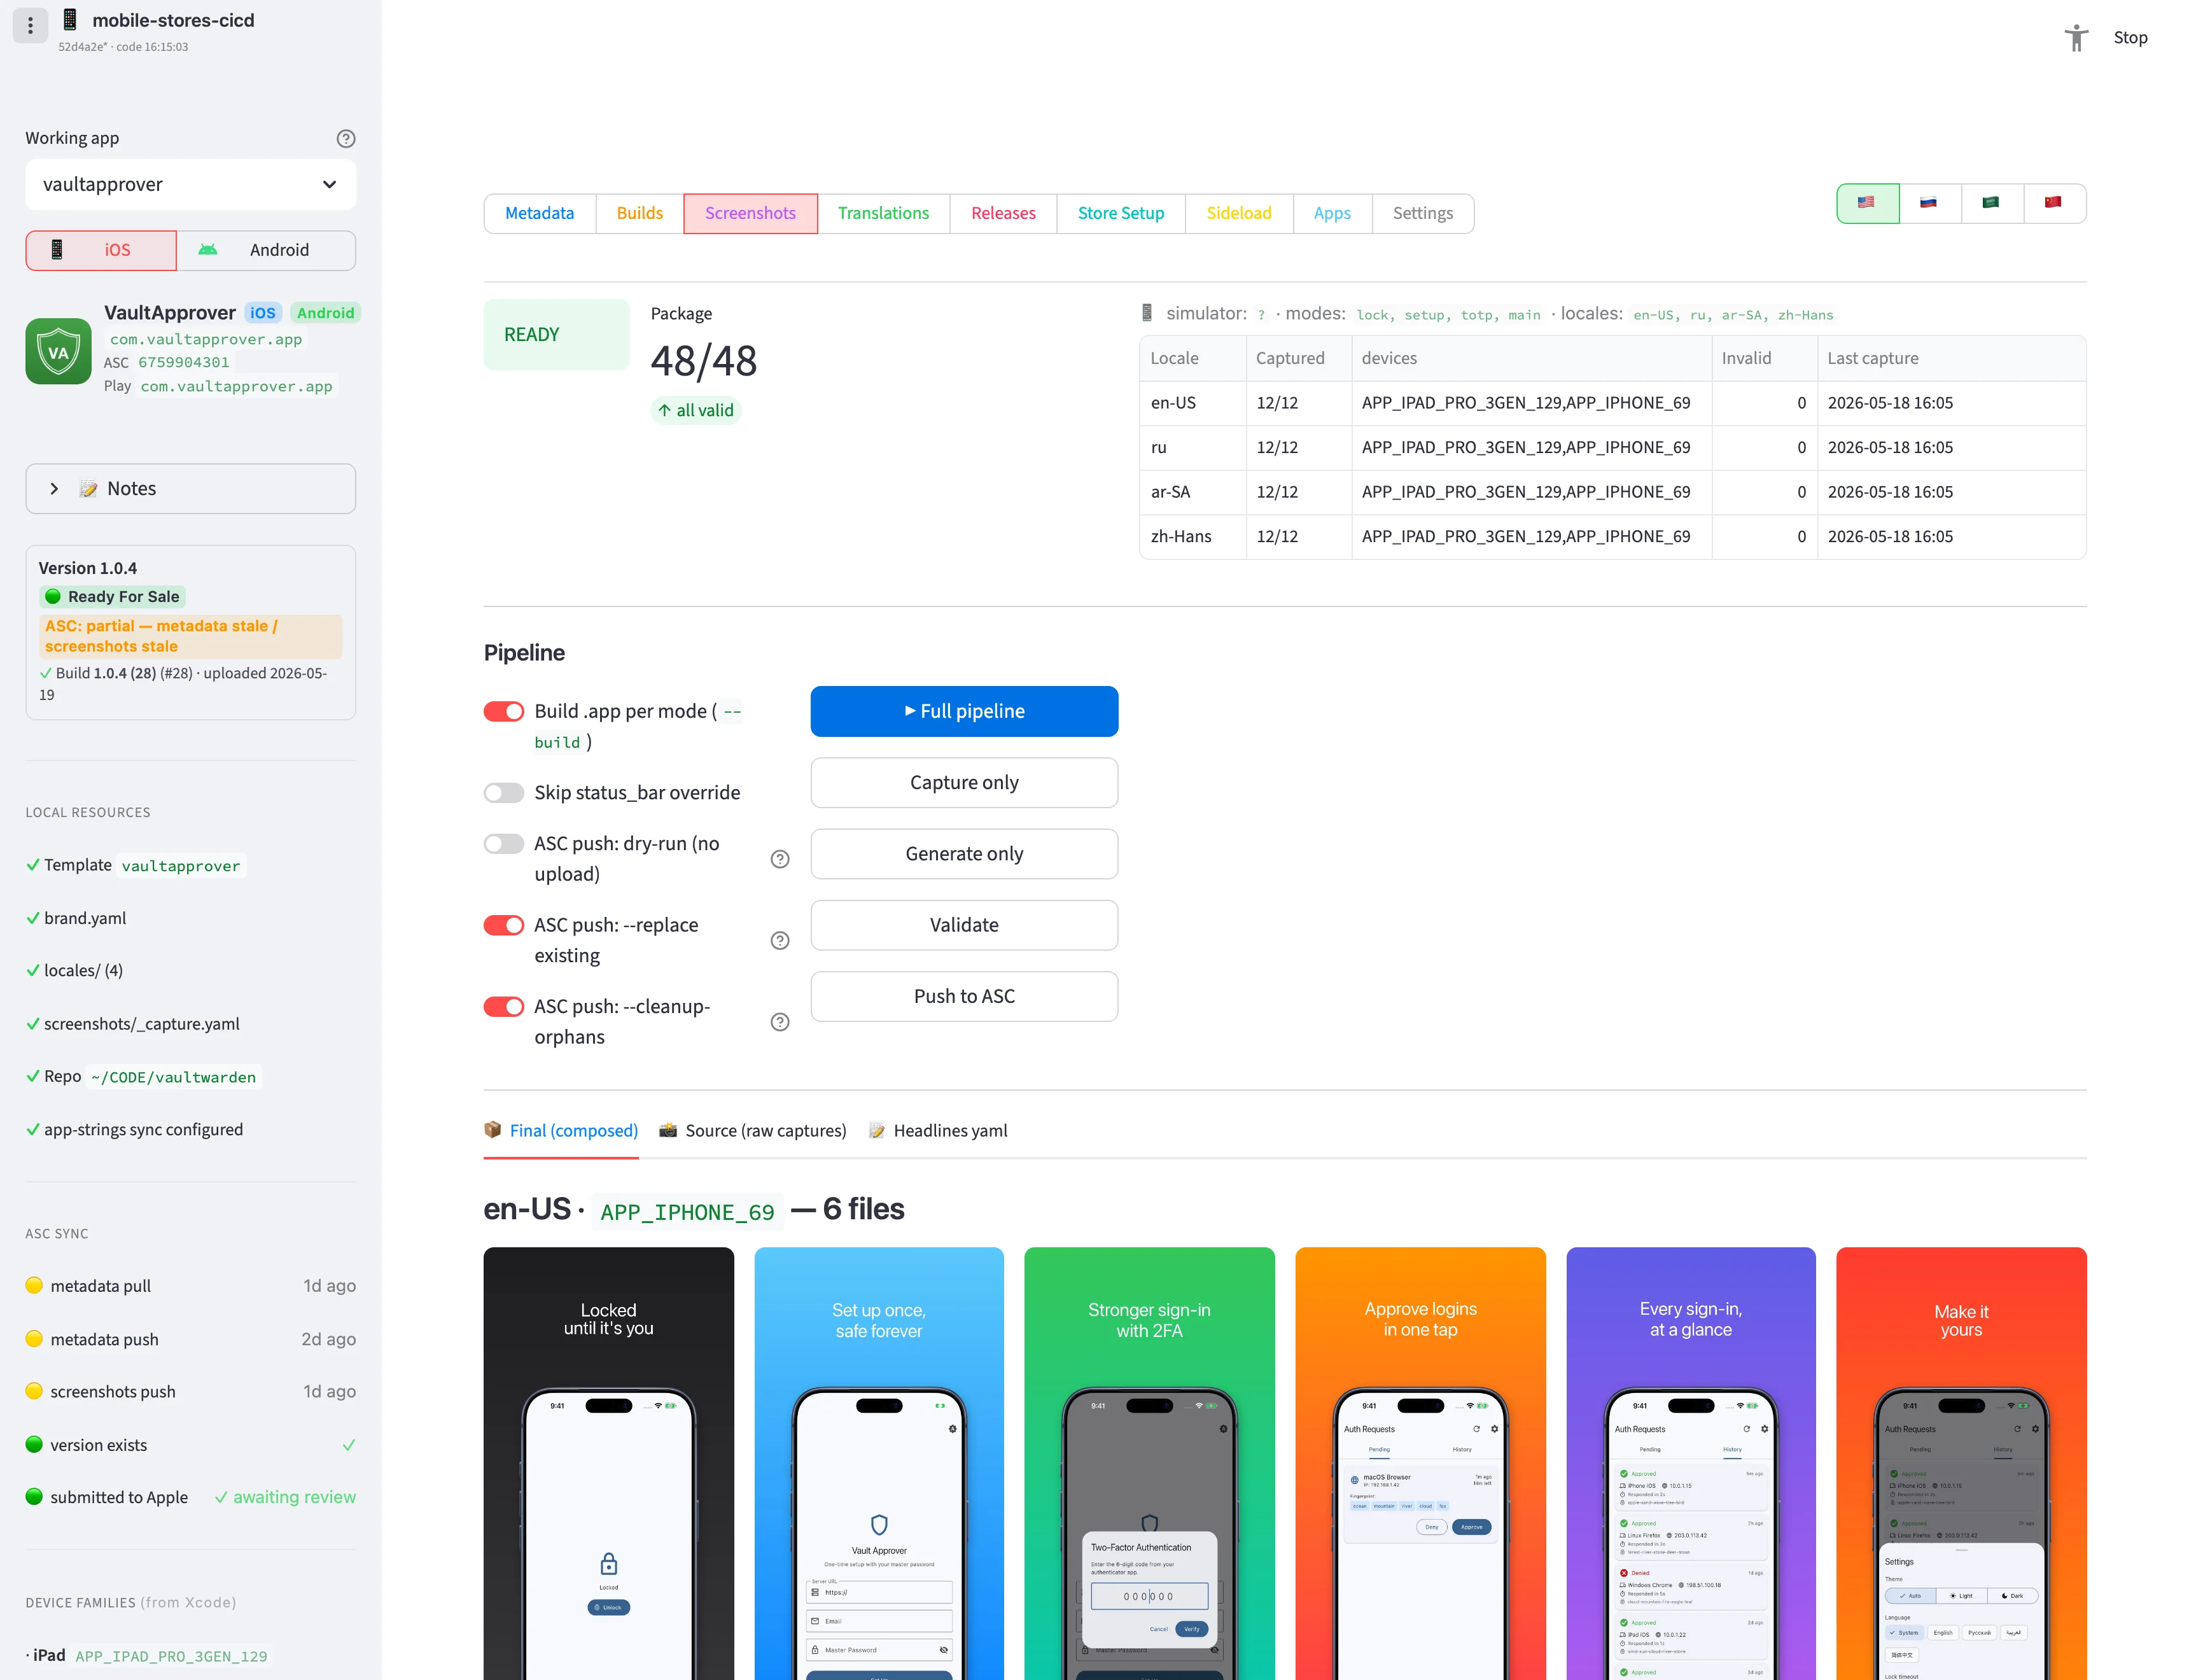This screenshot has height=1680, width=2189.
Task: Click the Generate only button
Action: [x=964, y=854]
